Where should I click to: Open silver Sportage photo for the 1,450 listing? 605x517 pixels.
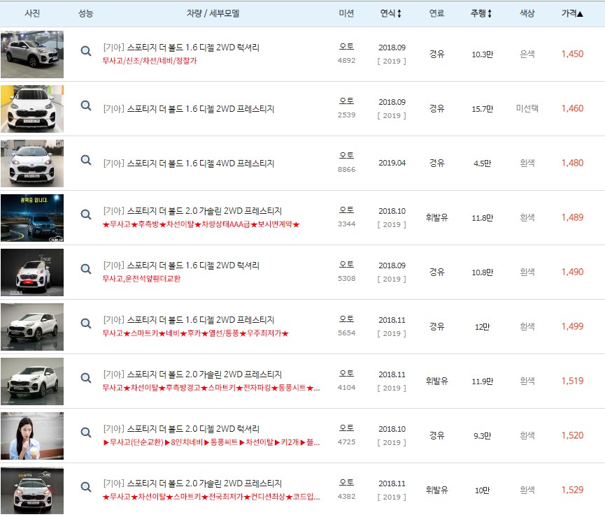(x=32, y=54)
